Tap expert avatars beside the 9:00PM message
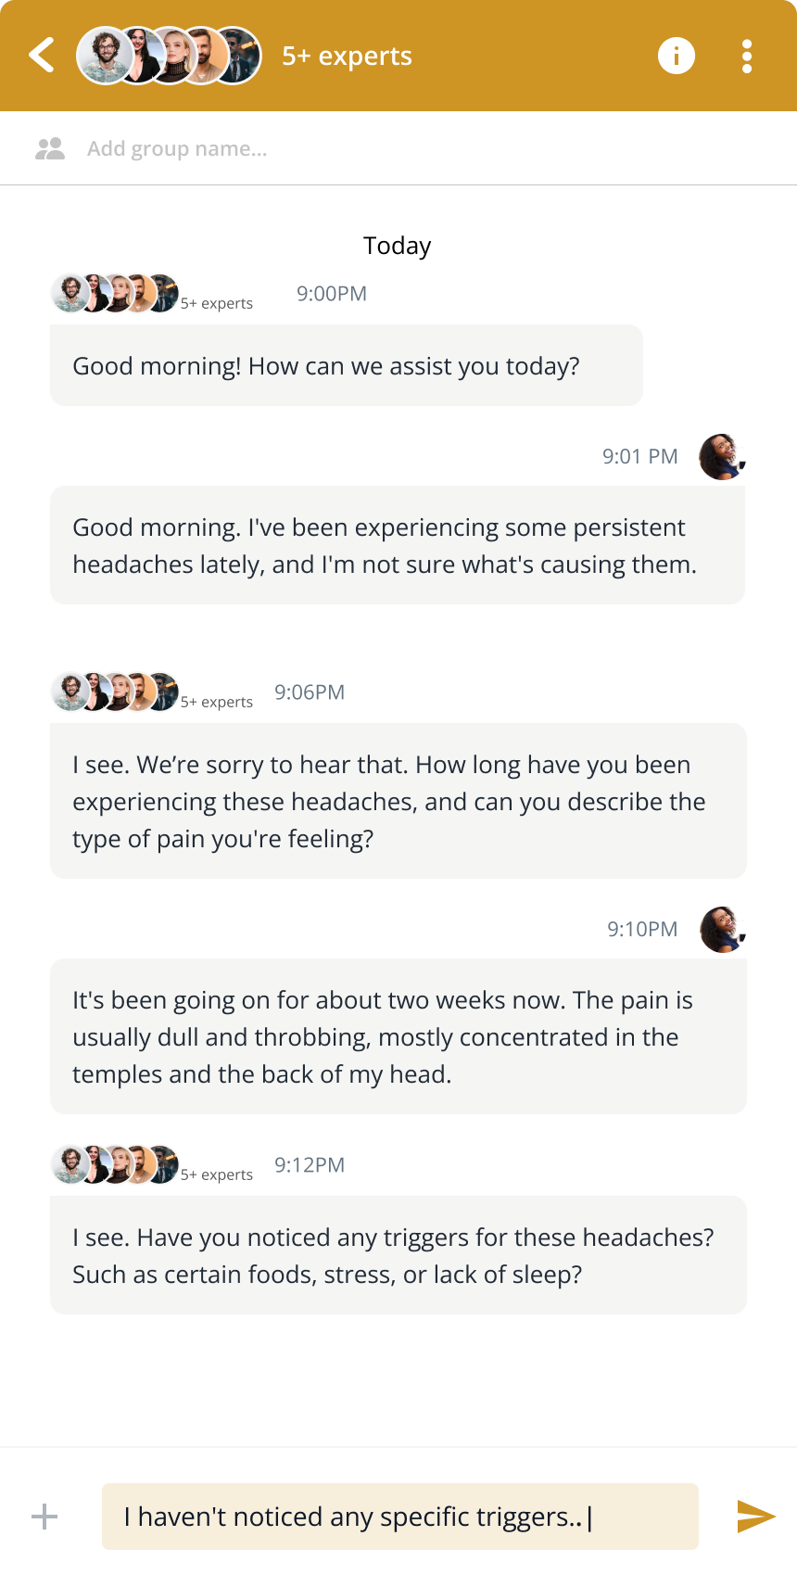797x1587 pixels. [115, 294]
